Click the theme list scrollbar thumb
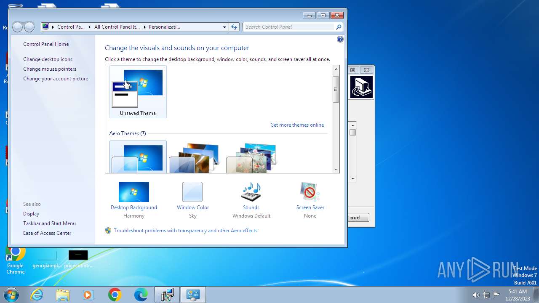 (x=336, y=89)
